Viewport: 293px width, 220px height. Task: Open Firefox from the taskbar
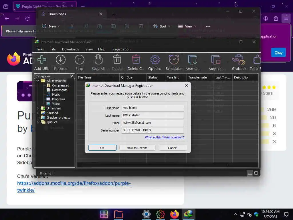174,214
